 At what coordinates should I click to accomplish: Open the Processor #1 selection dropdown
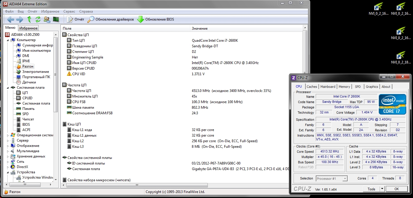[x=332, y=178]
